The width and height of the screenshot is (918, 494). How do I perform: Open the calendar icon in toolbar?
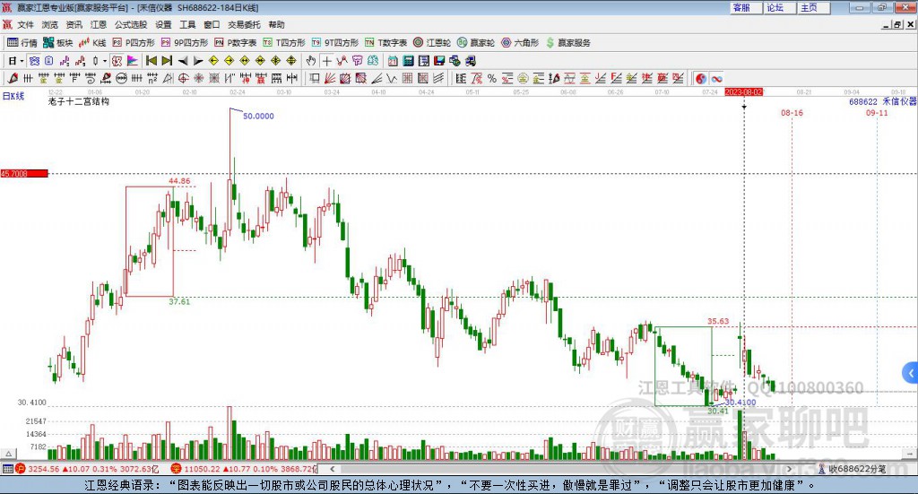pyautogui.click(x=393, y=61)
